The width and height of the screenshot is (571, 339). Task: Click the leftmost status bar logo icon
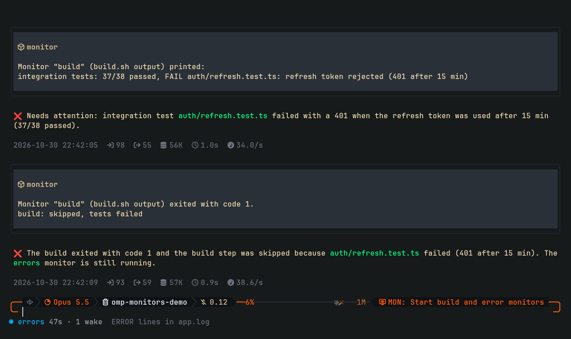point(30,302)
